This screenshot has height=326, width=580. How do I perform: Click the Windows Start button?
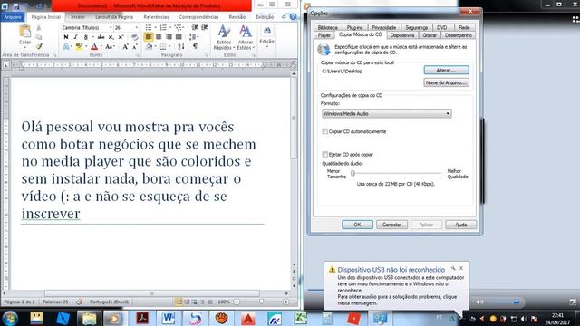(10, 318)
